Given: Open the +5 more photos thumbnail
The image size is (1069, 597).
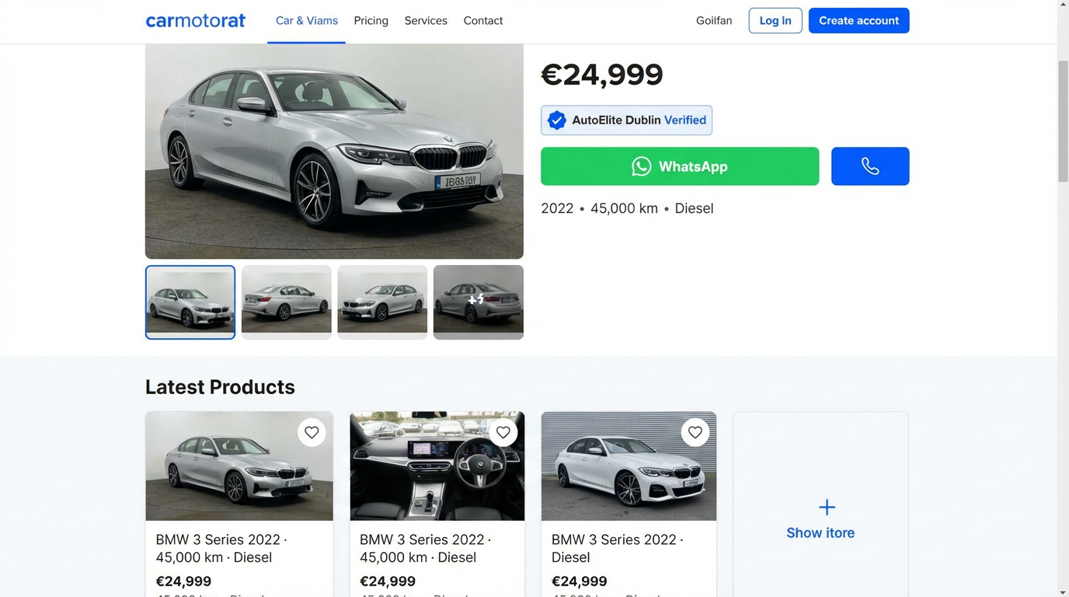Looking at the screenshot, I should 478,302.
